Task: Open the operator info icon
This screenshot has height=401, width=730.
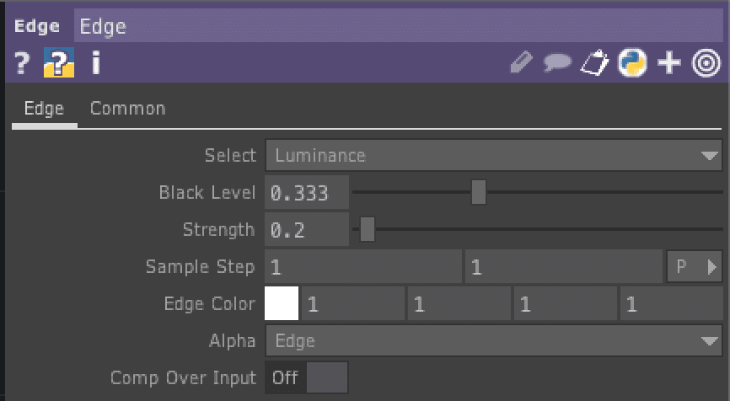Action: click(95, 63)
